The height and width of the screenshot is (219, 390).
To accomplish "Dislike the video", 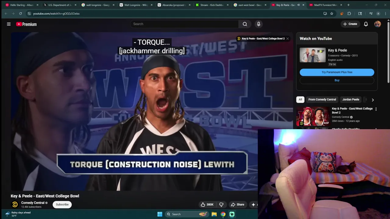I will (222, 205).
